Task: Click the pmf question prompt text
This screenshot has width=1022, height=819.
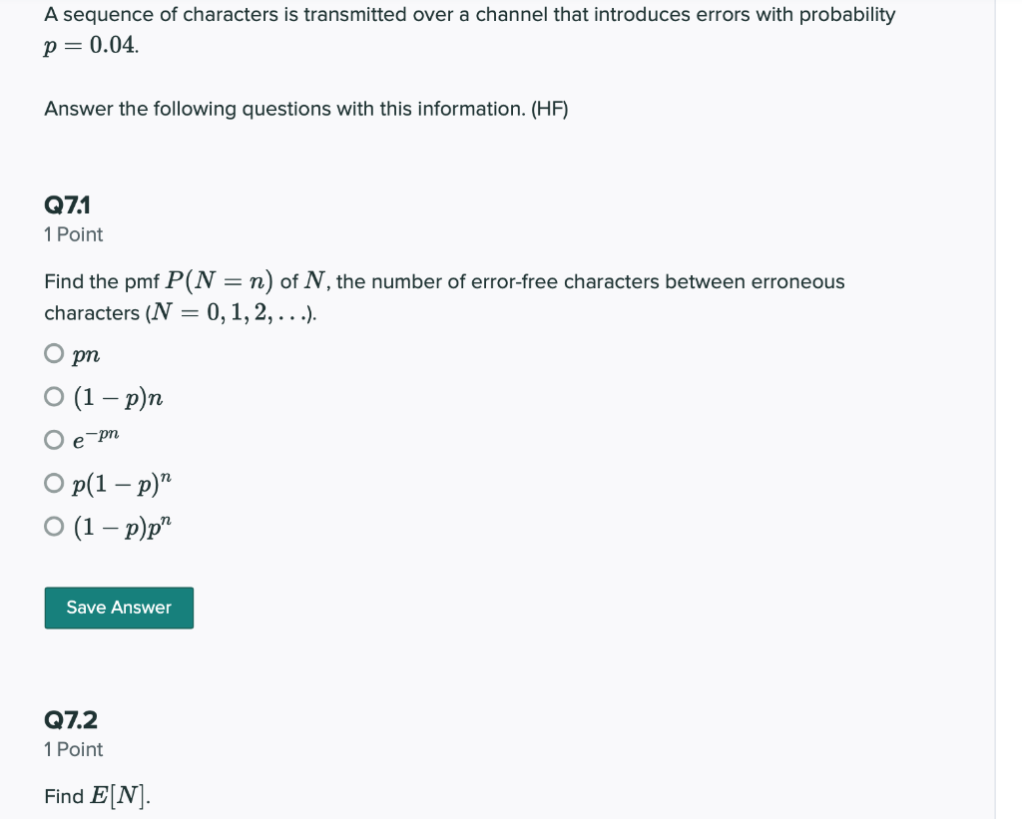Action: pyautogui.click(x=444, y=281)
